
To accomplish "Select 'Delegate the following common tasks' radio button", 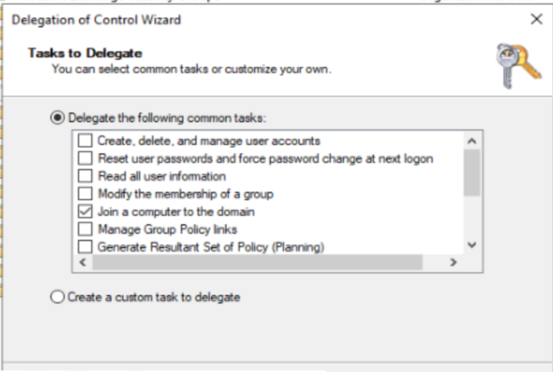I will click(58, 118).
